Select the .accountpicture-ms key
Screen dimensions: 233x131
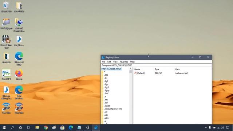pyautogui.click(x=113, y=109)
